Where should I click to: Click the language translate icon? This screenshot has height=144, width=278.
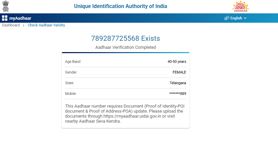click(227, 18)
